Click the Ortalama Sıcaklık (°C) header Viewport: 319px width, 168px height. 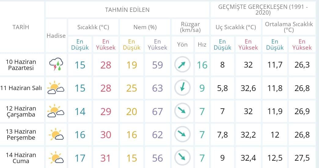coord(289,27)
